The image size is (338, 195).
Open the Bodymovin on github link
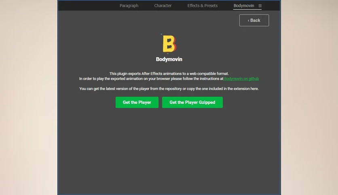241,79
